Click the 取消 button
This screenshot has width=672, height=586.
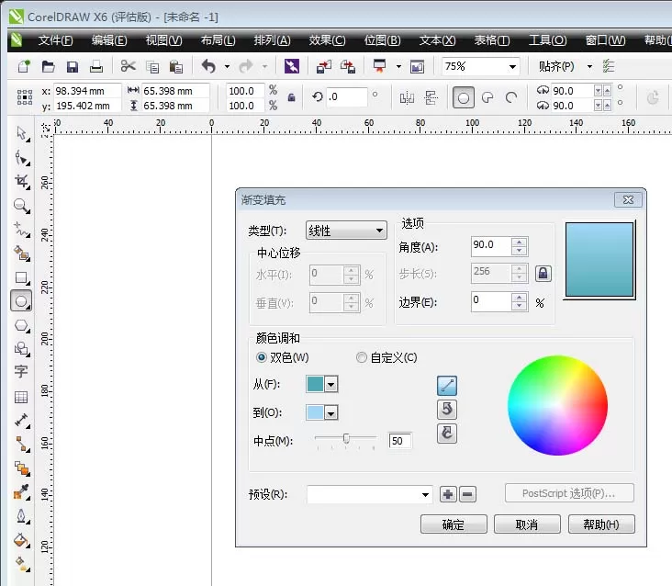pos(527,524)
